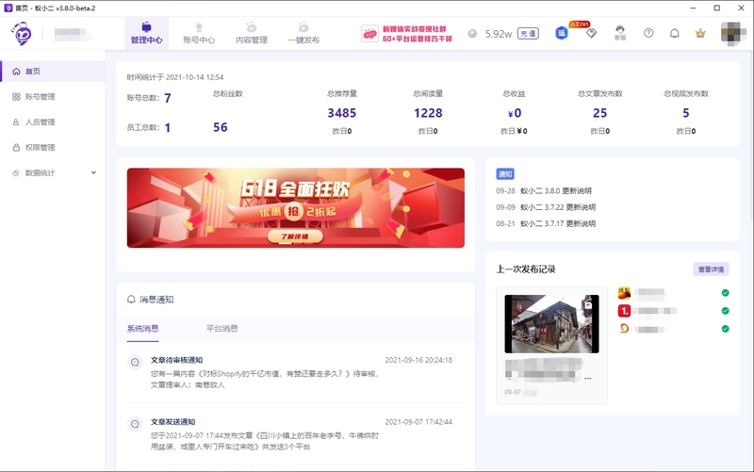Click timestamp 2021-09-16 20:24:18
Viewport: 754px width, 472px height.
click(418, 360)
